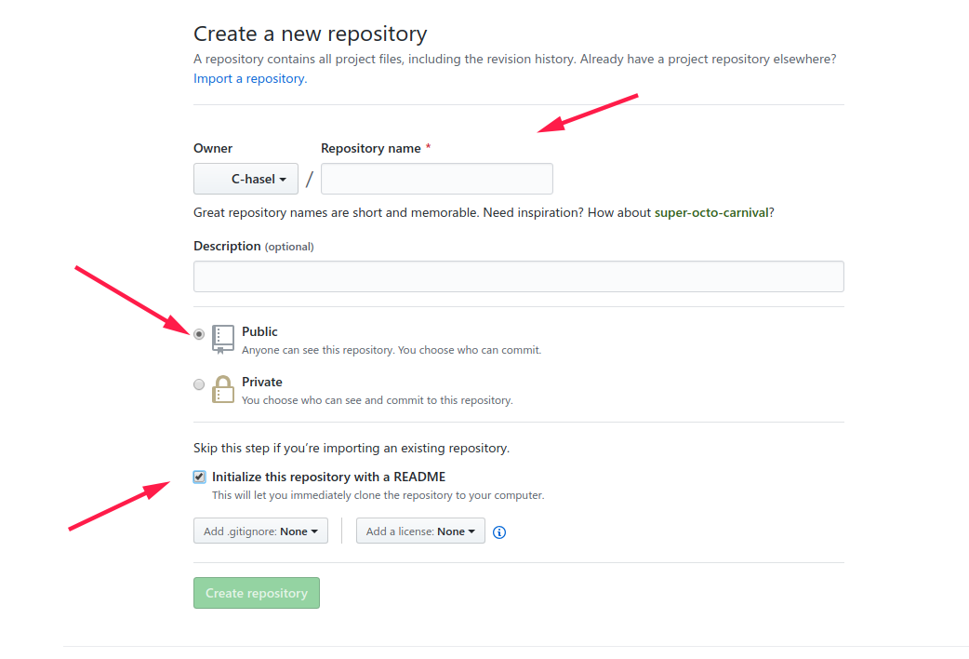Click into the Description text field

pyautogui.click(x=518, y=276)
